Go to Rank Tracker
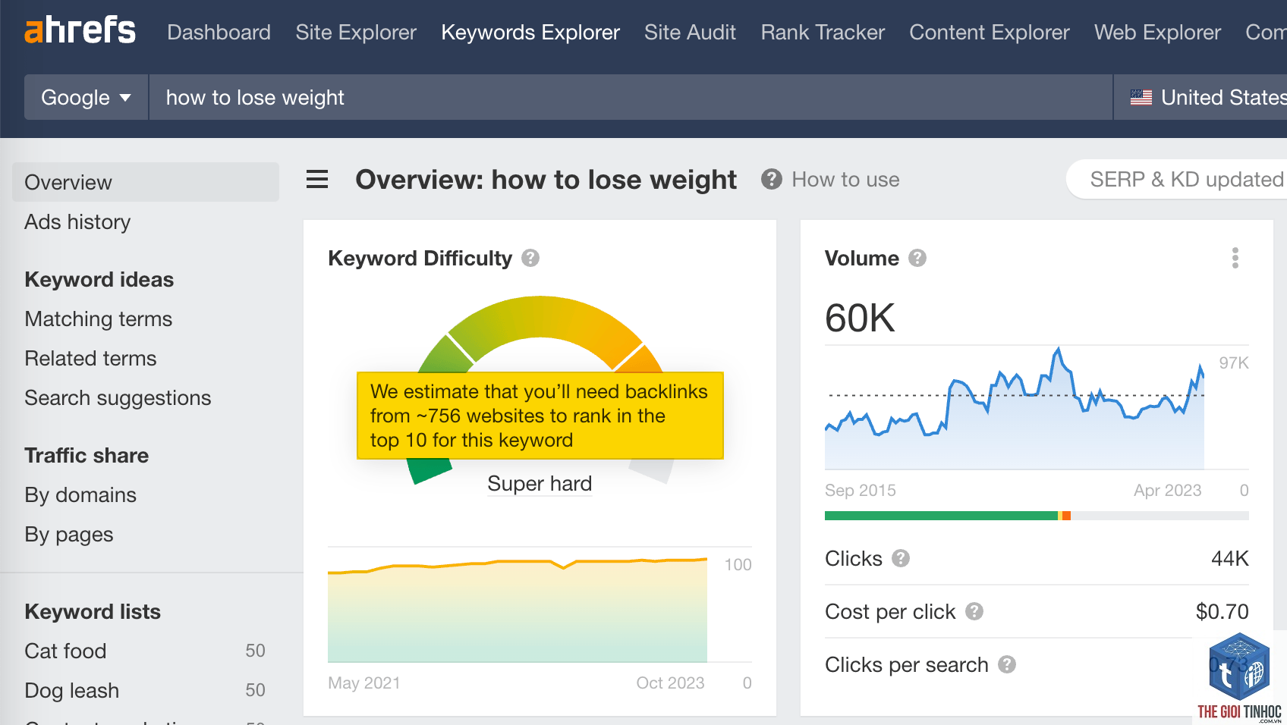The height and width of the screenshot is (725, 1287). point(823,32)
